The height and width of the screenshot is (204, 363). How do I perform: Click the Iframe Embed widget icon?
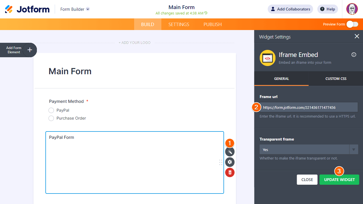click(x=267, y=58)
